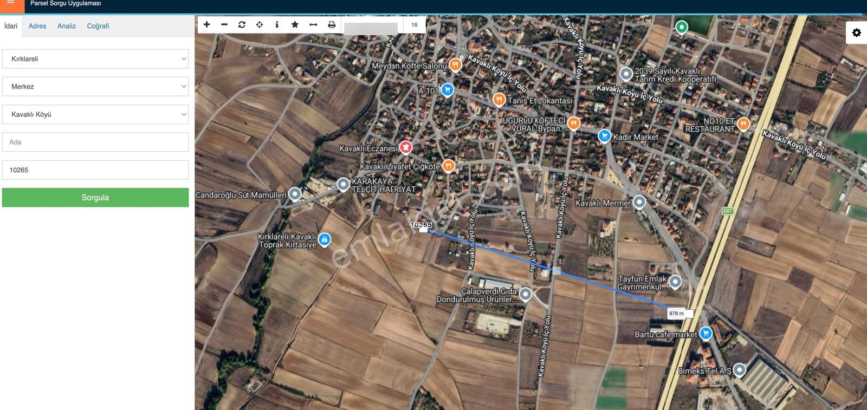Click the Parsel Sorgu Uygulaması title

point(66,3)
